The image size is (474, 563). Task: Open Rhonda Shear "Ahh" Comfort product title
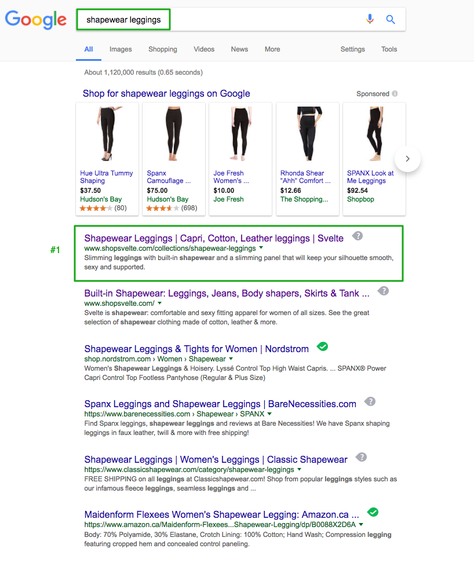pos(305,177)
